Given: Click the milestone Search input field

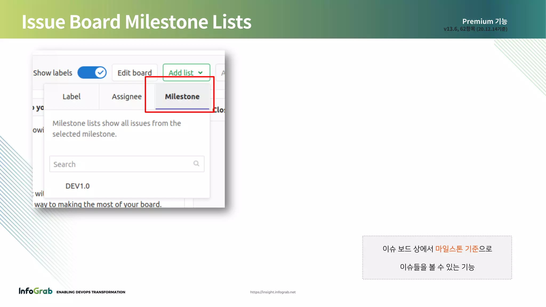Looking at the screenshot, I should 127,164.
